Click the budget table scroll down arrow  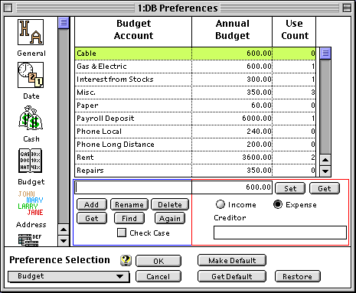coord(325,171)
